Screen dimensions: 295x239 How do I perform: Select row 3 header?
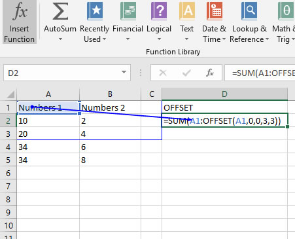point(9,134)
